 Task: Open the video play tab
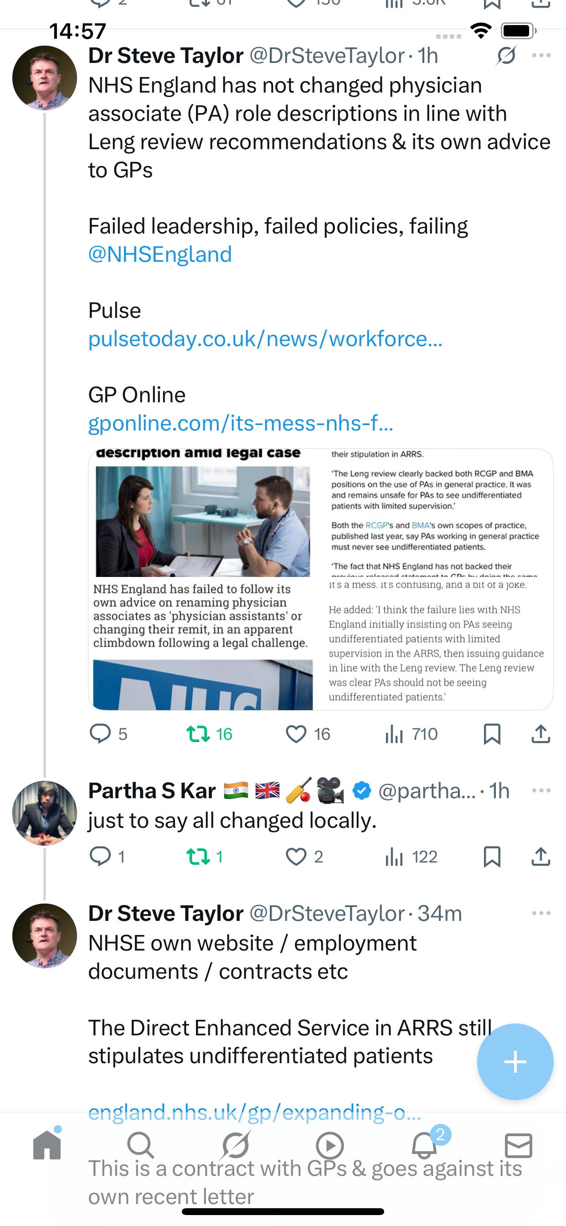click(x=329, y=1145)
